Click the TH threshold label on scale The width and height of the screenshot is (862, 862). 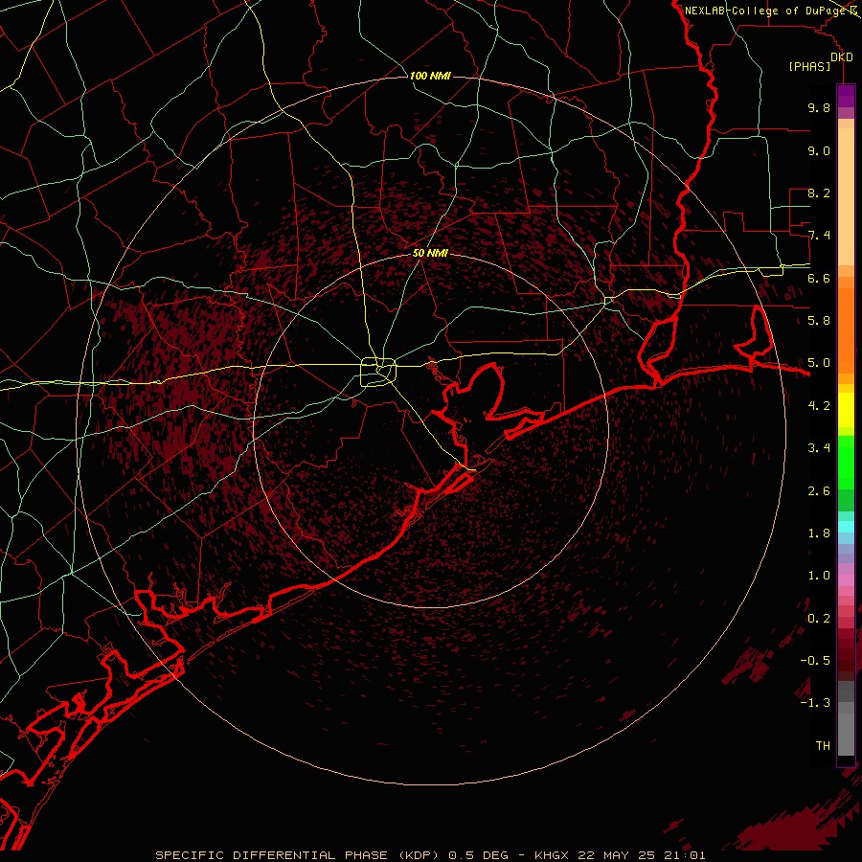(x=823, y=746)
